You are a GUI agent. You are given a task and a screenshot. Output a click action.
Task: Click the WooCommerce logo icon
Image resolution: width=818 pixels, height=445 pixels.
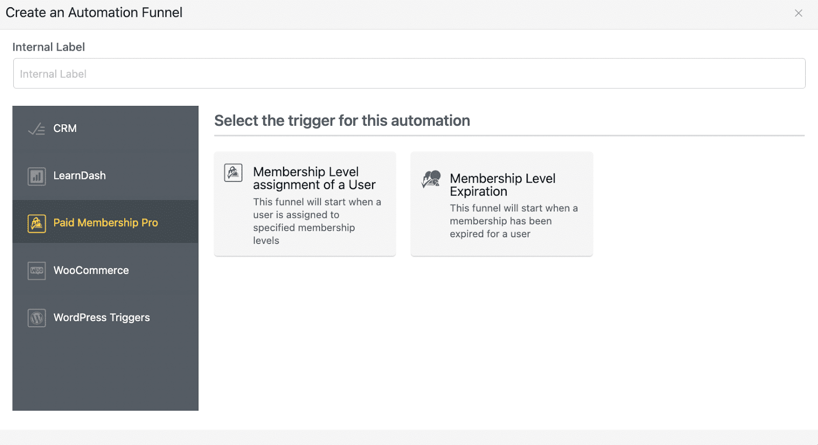click(x=37, y=271)
